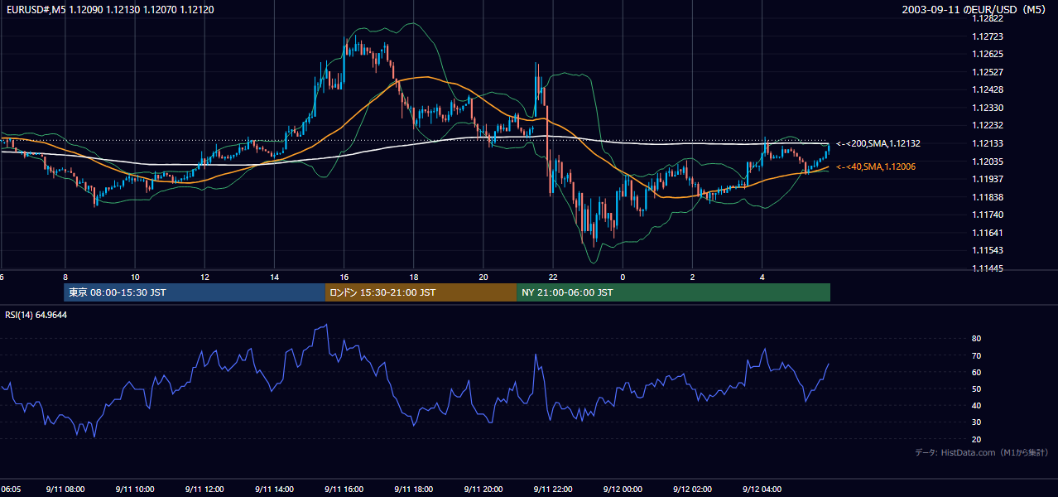
Task: Click price axis value 1.12527
Action: tap(988, 72)
